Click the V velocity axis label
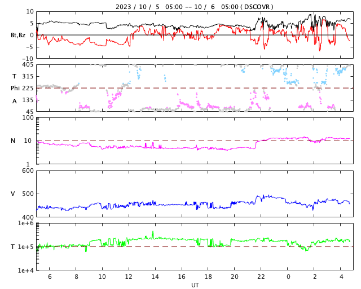This screenshot has height=289, width=361. (13, 194)
